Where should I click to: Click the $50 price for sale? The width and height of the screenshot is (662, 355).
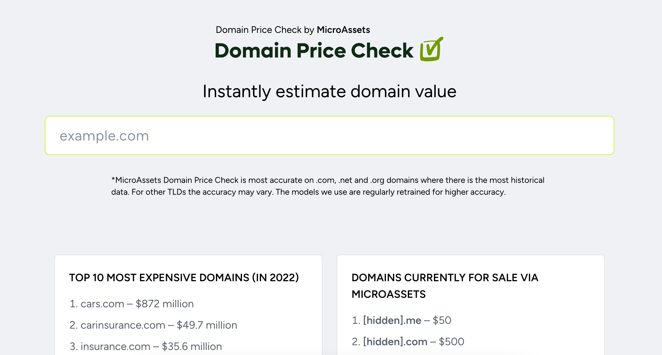pos(442,320)
